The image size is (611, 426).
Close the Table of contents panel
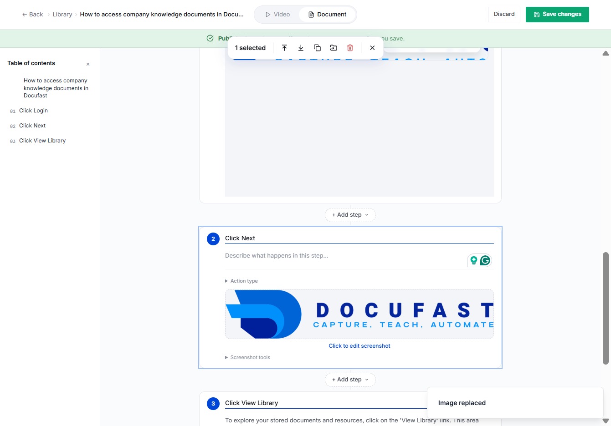(88, 64)
